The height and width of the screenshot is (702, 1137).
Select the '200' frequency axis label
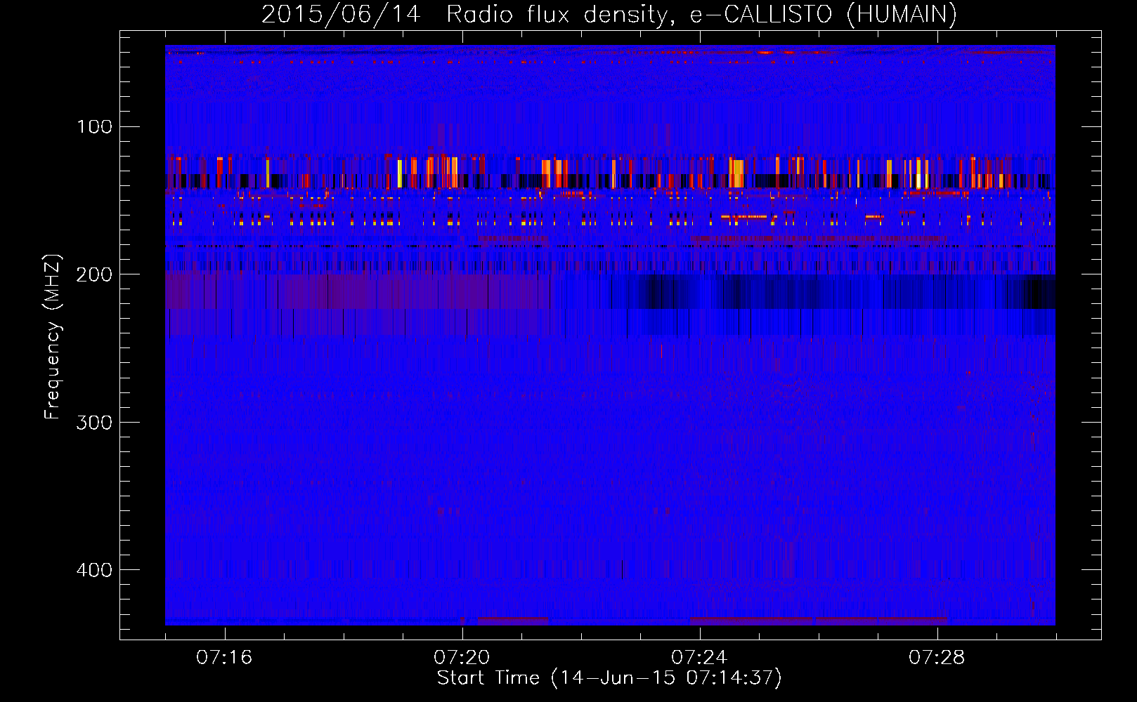(x=95, y=274)
